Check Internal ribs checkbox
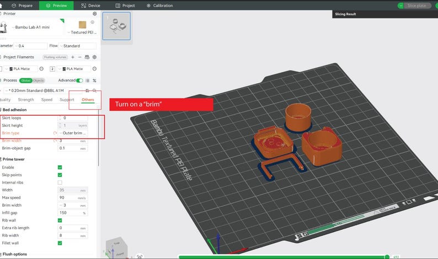 60,182
